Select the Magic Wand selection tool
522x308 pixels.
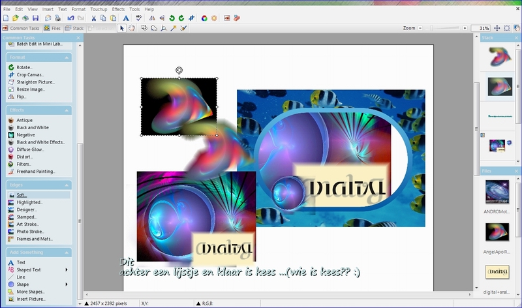[x=174, y=28]
